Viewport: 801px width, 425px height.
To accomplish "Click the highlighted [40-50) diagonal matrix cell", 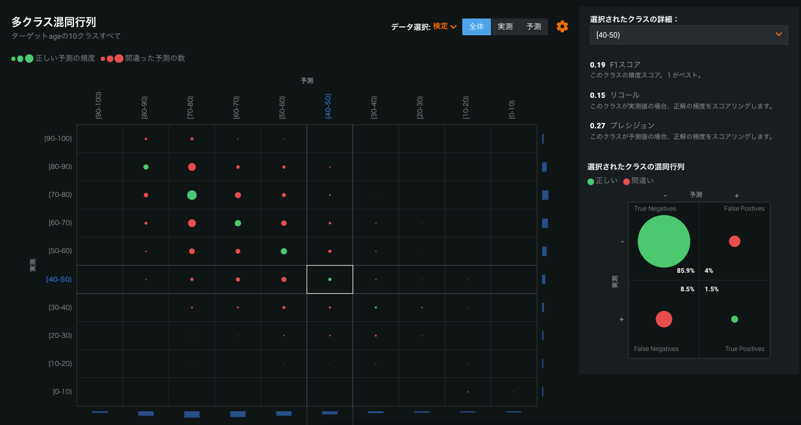I will [x=330, y=279].
